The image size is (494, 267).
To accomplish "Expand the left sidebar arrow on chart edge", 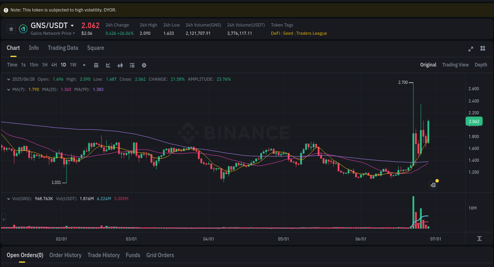I will coord(3,220).
